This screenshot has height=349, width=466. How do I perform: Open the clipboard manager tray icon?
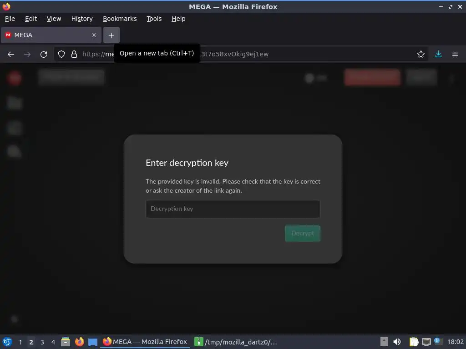[414, 342]
